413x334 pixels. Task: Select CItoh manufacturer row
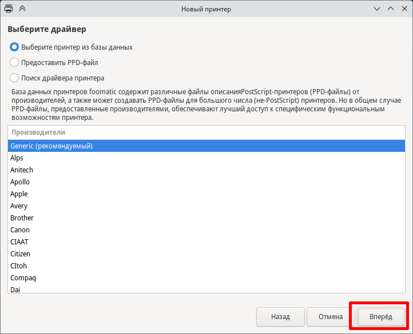coord(206,266)
